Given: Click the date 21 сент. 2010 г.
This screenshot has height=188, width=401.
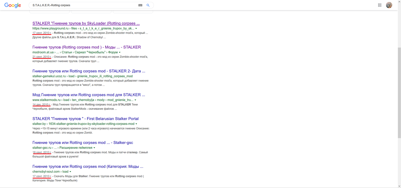Looking at the screenshot, I should (x=42, y=57).
